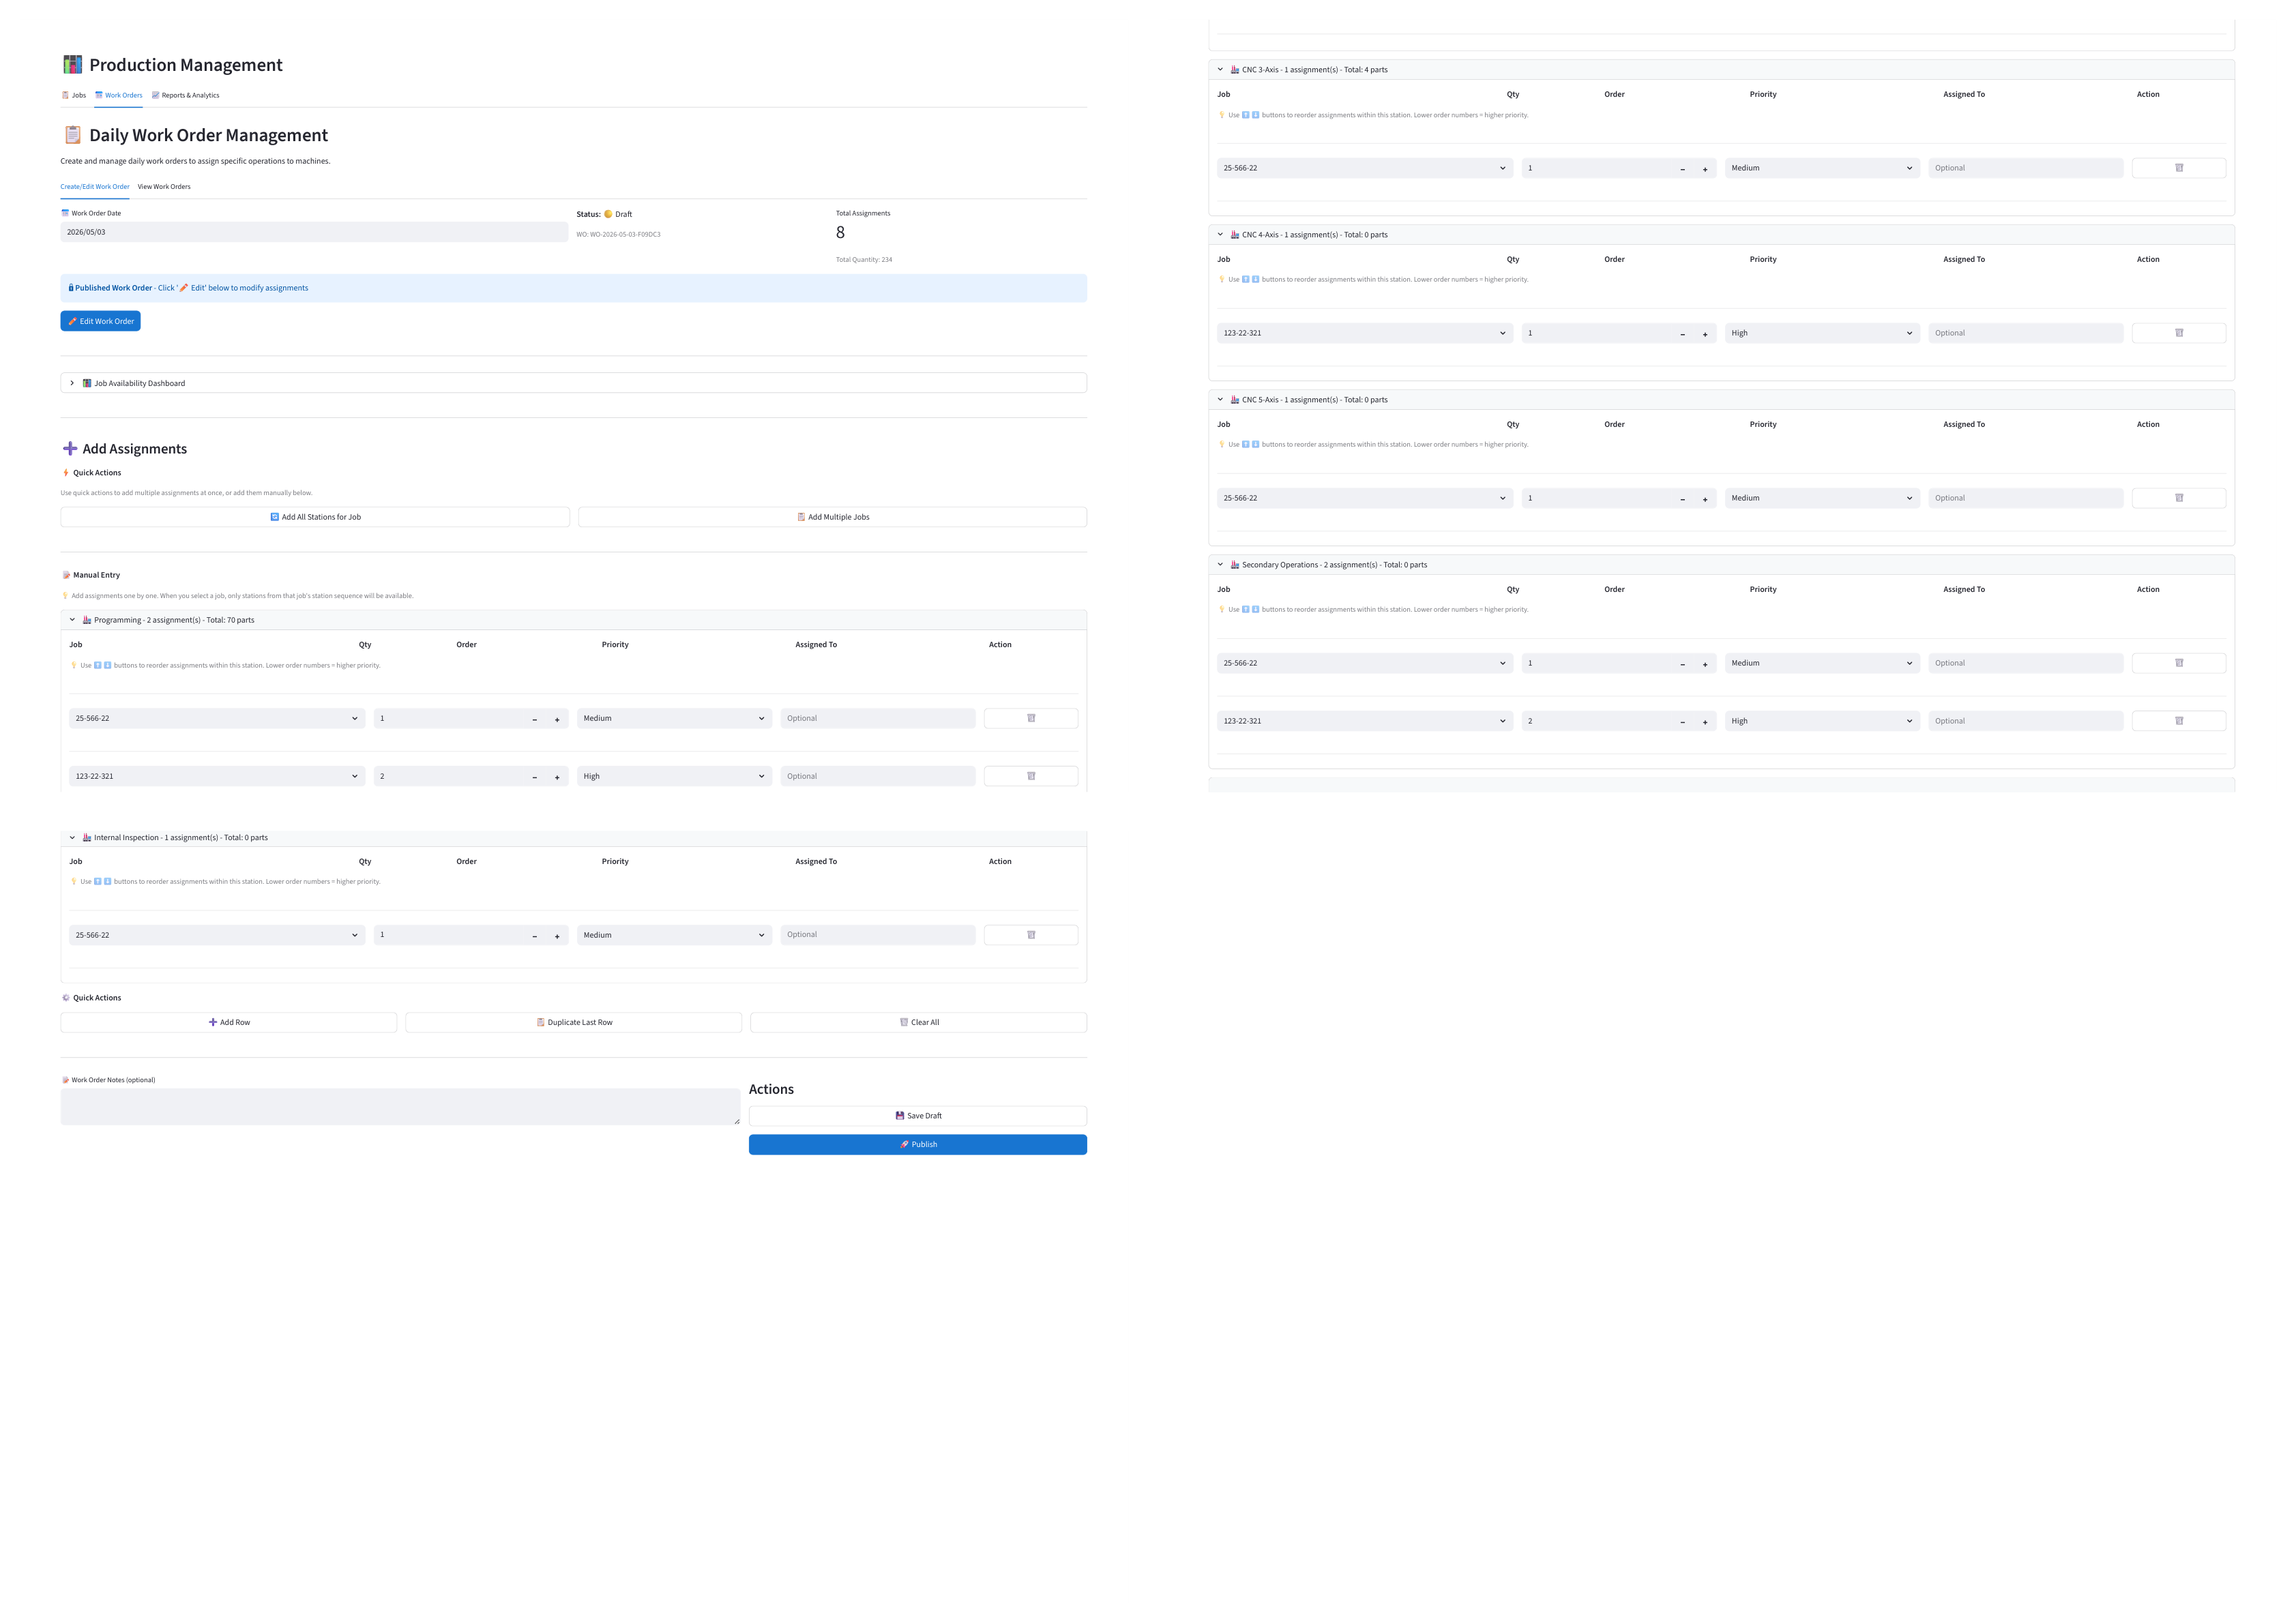Open priority dropdown for Secondary Operations 123-22-321
This screenshot has height=1623, width=2296.
pyautogui.click(x=1822, y=721)
